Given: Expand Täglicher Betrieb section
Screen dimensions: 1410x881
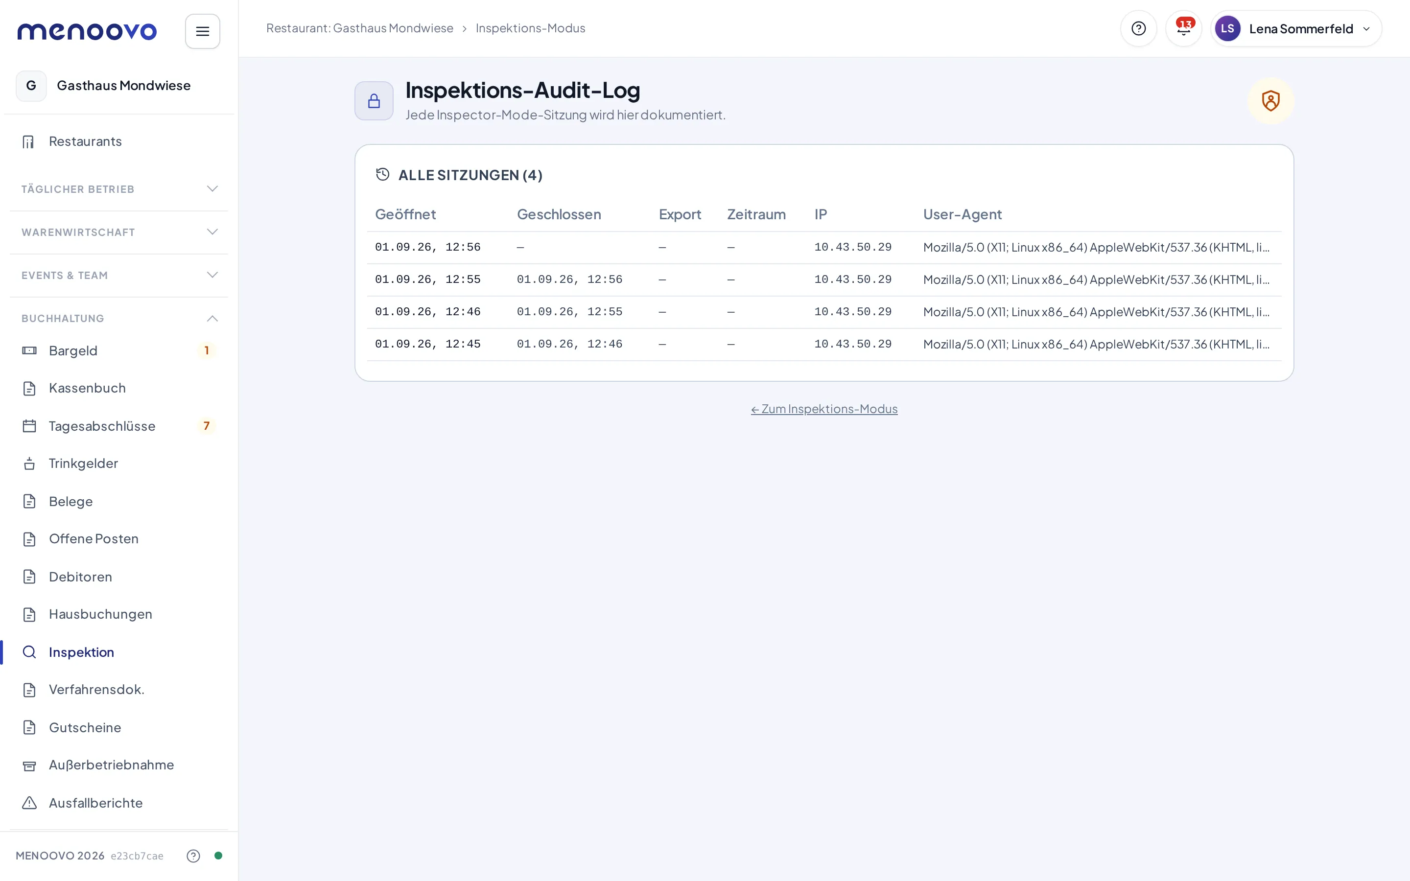Looking at the screenshot, I should pos(119,189).
